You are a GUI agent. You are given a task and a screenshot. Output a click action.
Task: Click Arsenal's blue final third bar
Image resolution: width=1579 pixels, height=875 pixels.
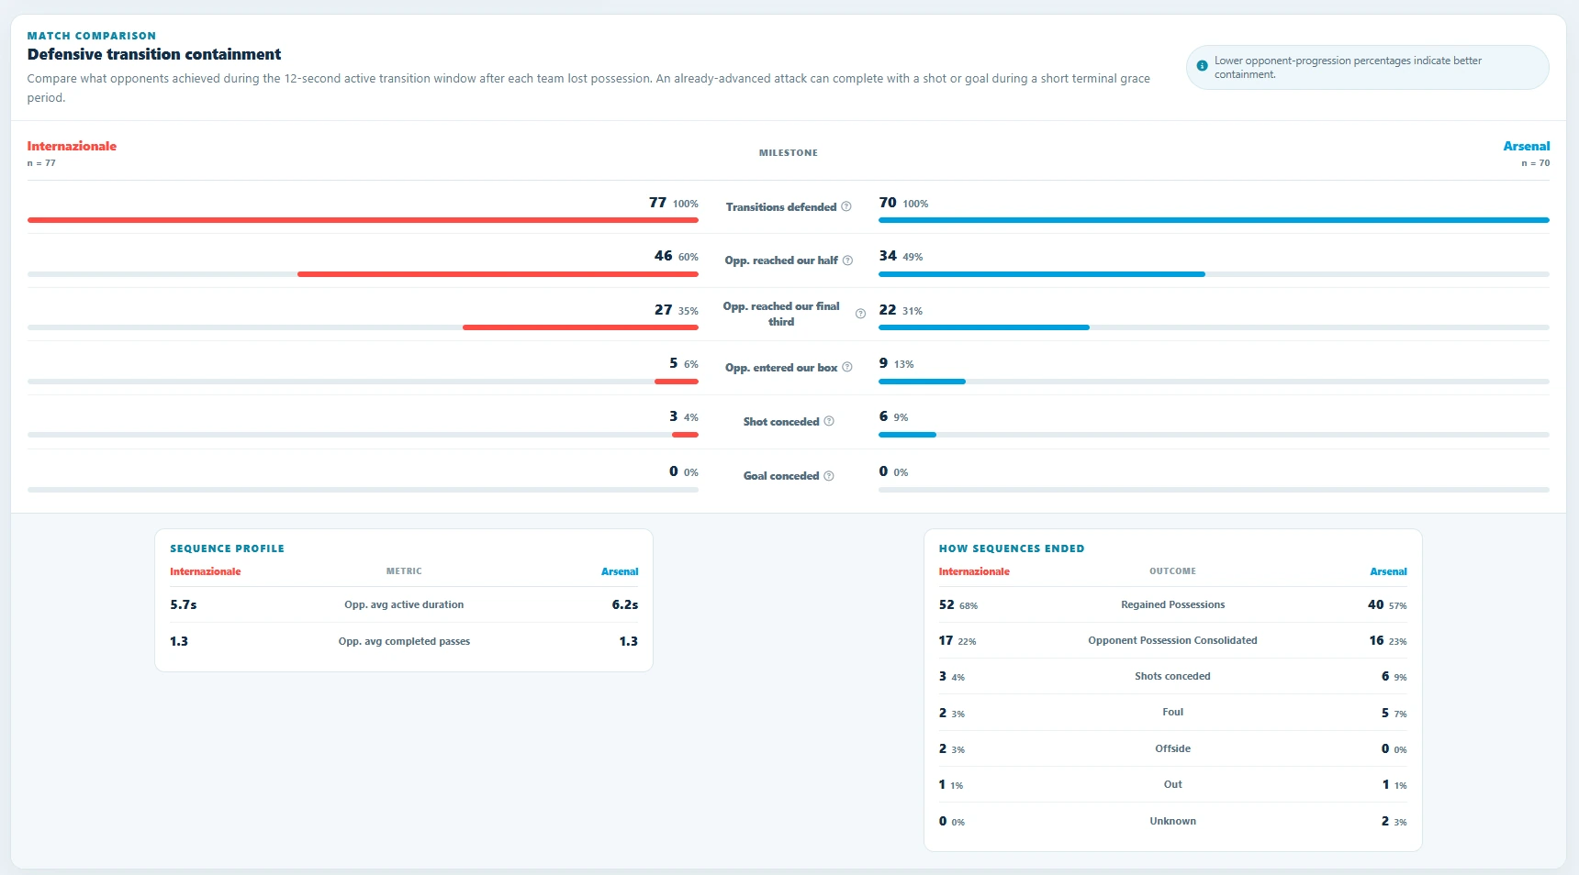click(984, 327)
